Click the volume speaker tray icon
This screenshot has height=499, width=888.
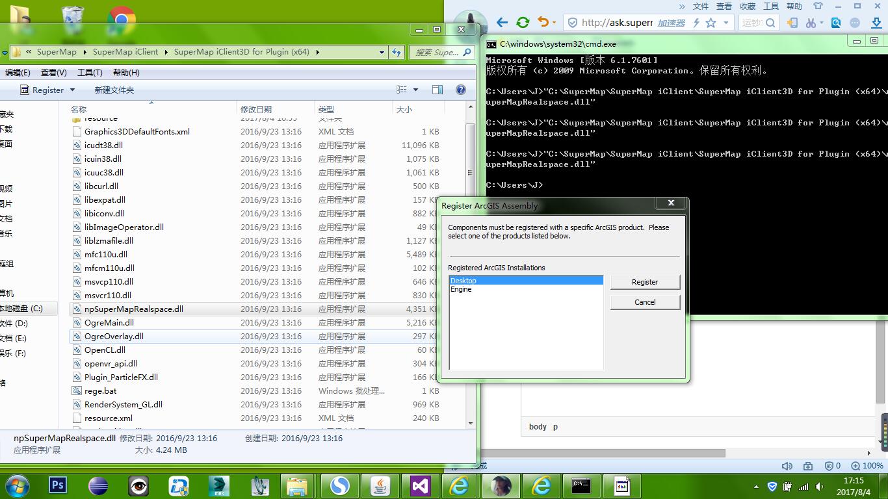click(819, 487)
